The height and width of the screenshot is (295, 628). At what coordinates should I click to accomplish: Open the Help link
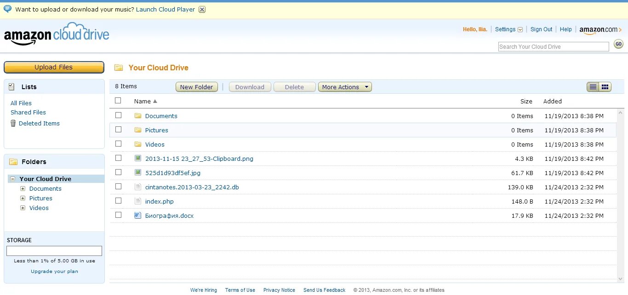(x=566, y=29)
